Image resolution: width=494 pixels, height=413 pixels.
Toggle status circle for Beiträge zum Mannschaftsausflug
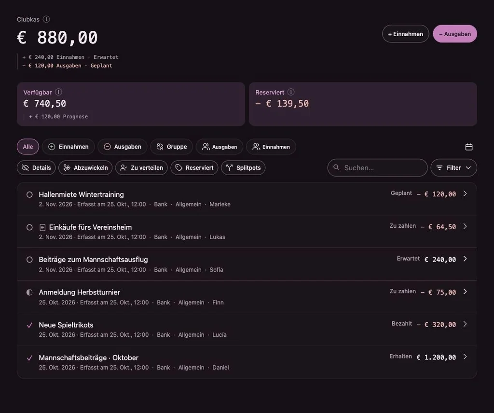(29, 260)
